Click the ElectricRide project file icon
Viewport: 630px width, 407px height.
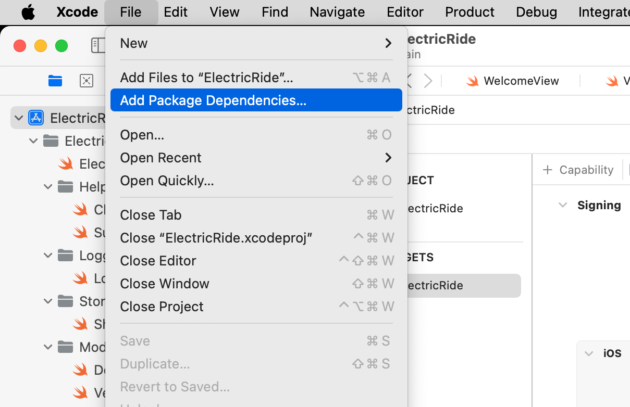click(35, 118)
